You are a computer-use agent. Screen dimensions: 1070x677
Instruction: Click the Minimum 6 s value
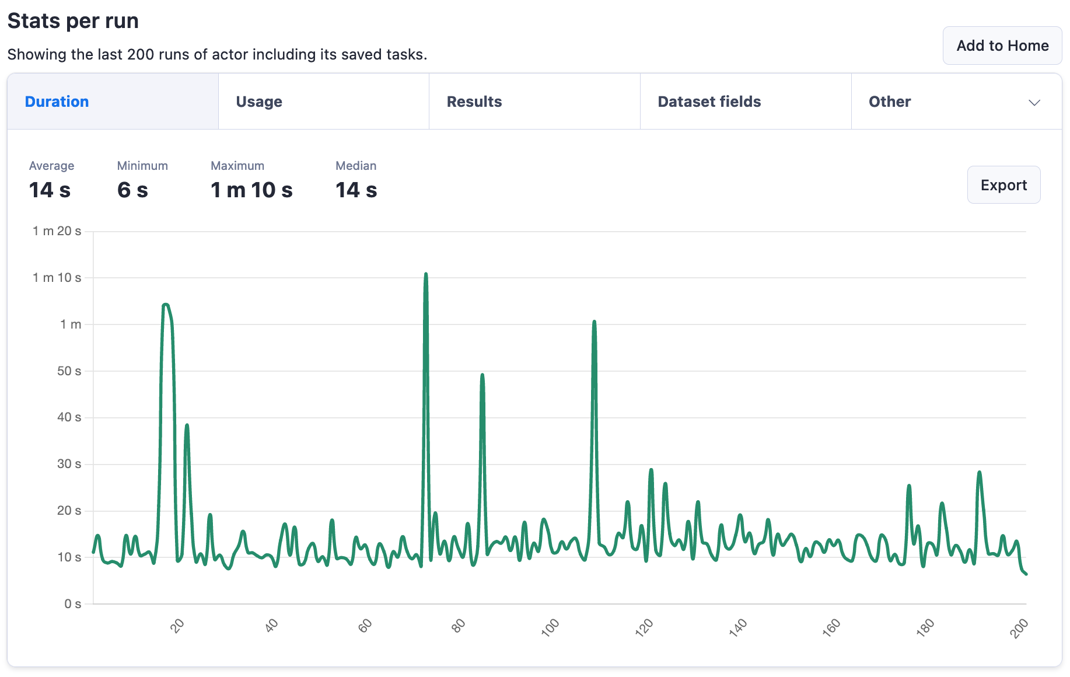point(132,190)
